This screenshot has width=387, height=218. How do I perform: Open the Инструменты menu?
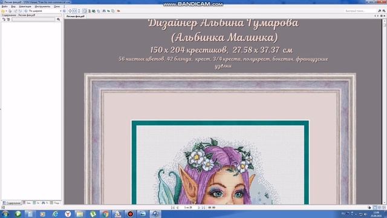[x=42, y=7]
